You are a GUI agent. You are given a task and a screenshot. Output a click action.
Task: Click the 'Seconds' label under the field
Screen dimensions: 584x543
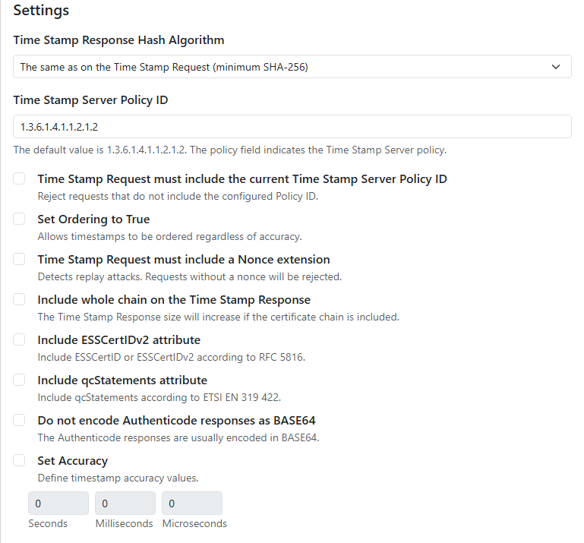pos(48,523)
